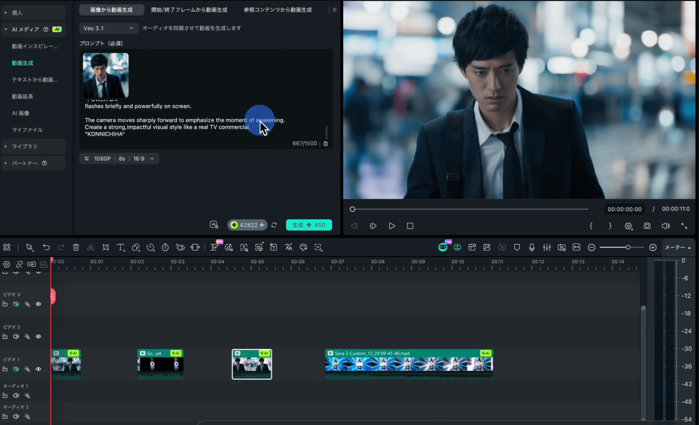
Task: Click the delete trash icon in toolbar
Action: tap(76, 247)
